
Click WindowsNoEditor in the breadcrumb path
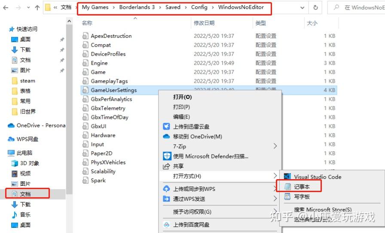click(x=241, y=7)
